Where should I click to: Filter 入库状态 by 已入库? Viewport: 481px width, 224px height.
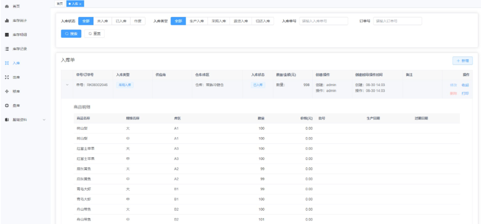[x=121, y=21]
